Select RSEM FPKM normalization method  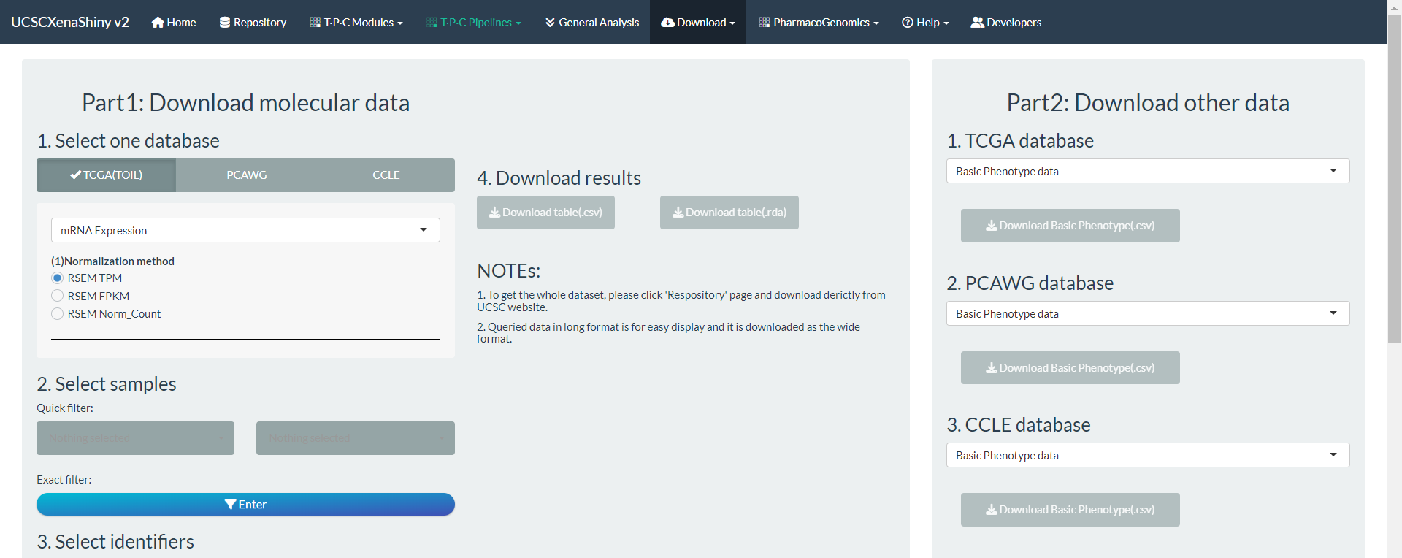tap(58, 296)
